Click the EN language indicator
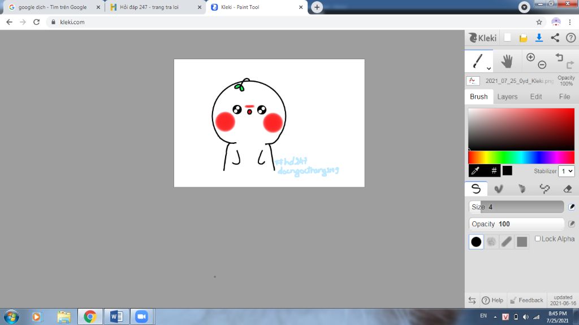This screenshot has height=325, width=579. 483,316
